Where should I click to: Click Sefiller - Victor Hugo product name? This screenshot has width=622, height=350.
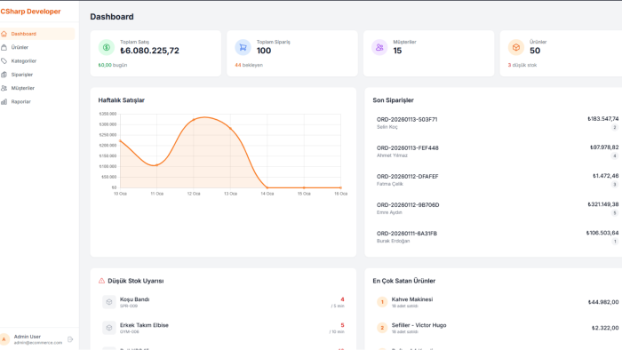(x=419, y=325)
